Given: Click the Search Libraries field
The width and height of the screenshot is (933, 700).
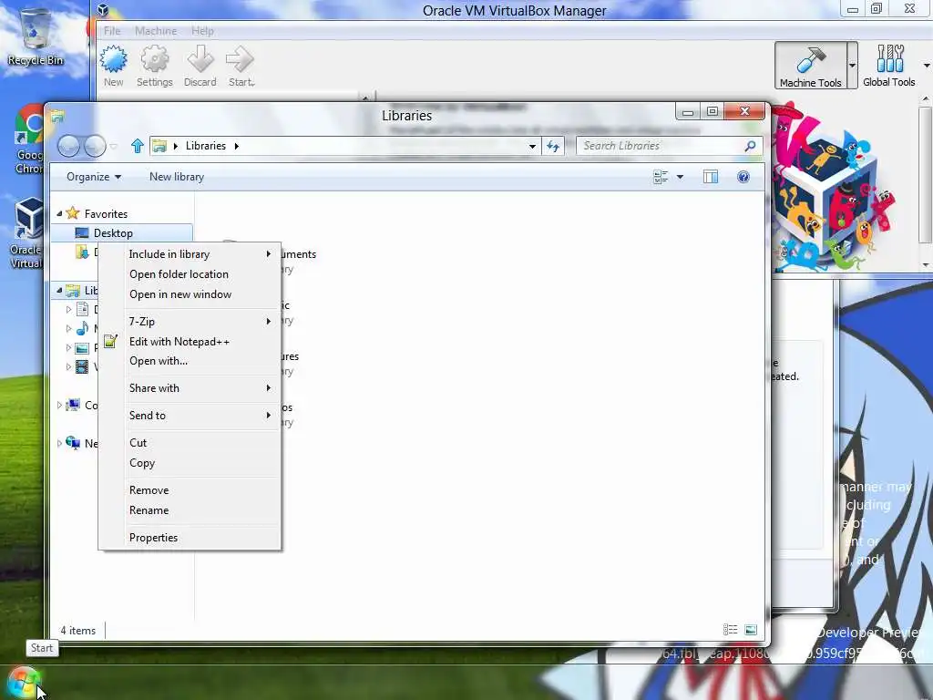Looking at the screenshot, I should click(670, 146).
